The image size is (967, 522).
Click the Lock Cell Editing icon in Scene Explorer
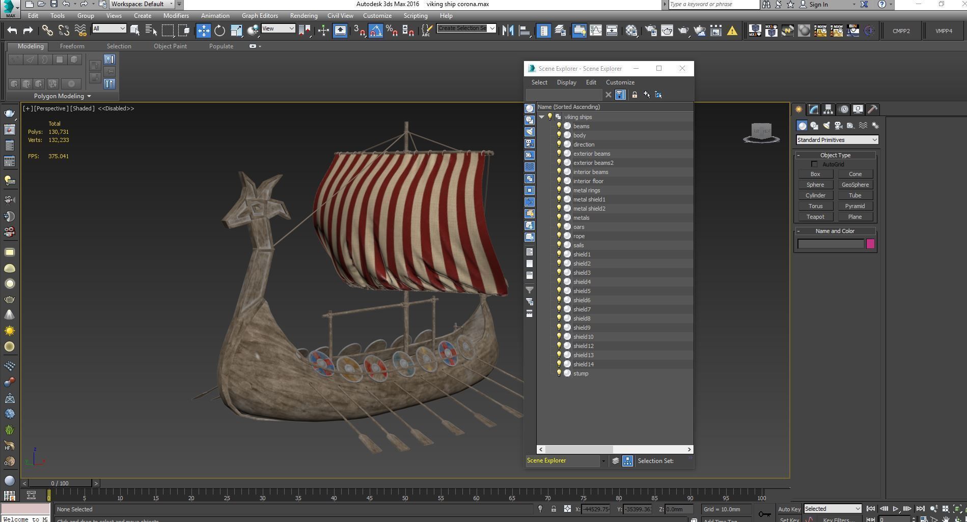tap(634, 95)
